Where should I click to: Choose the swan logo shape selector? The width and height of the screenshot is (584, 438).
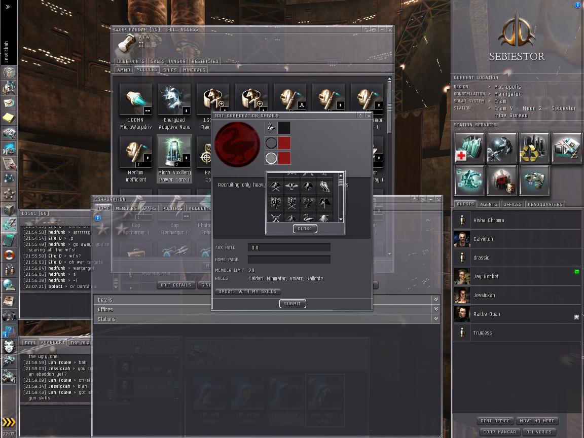(x=271, y=128)
